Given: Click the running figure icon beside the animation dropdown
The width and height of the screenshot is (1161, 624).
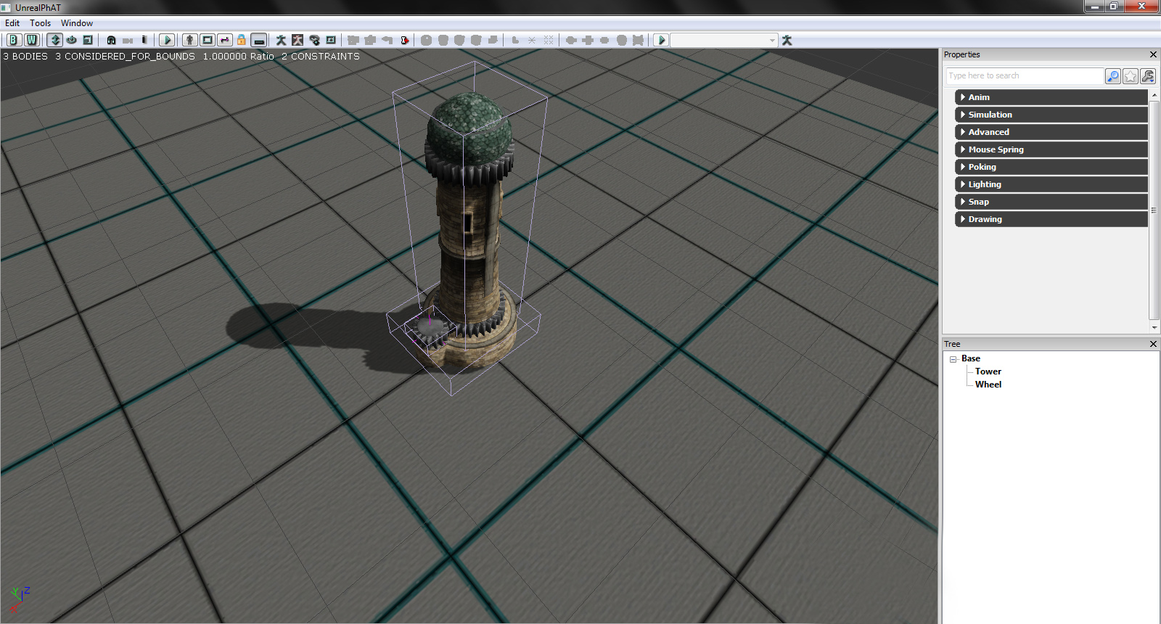Looking at the screenshot, I should tap(787, 40).
